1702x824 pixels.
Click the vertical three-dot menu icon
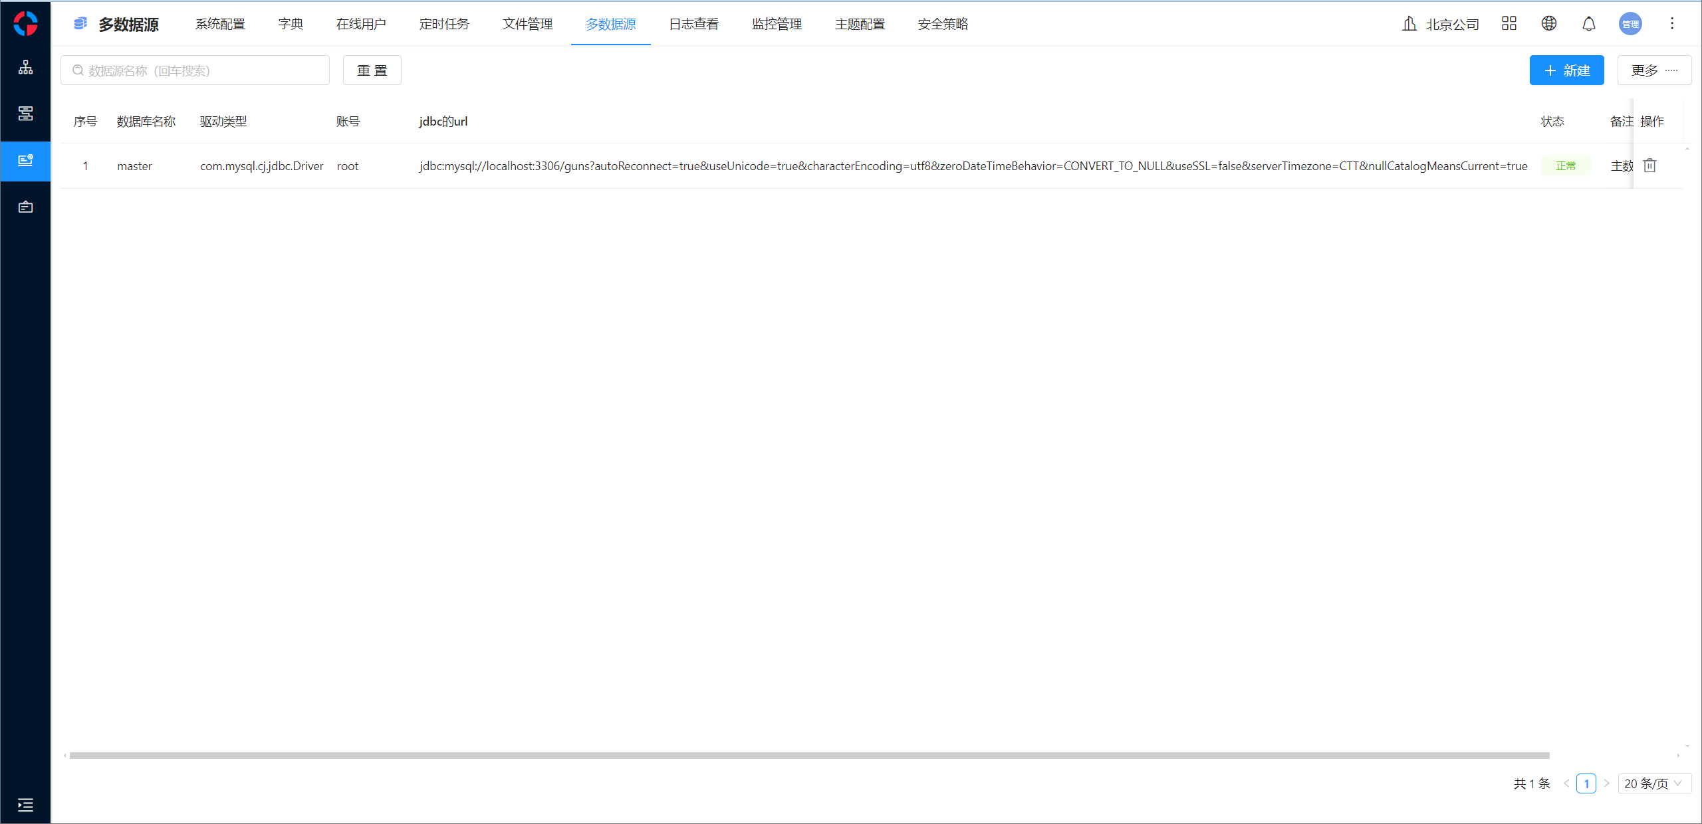1671,24
